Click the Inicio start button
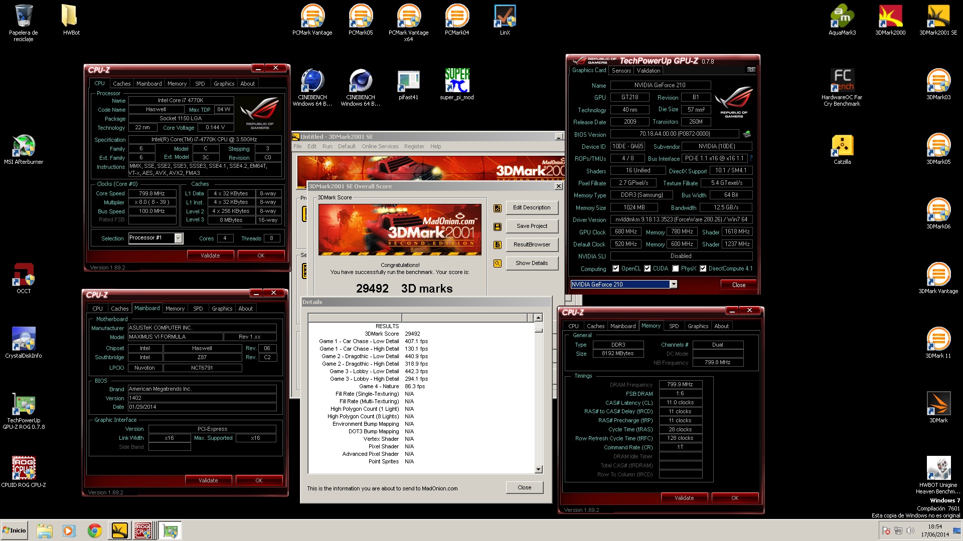Screen dimensions: 963x541 tap(14, 530)
